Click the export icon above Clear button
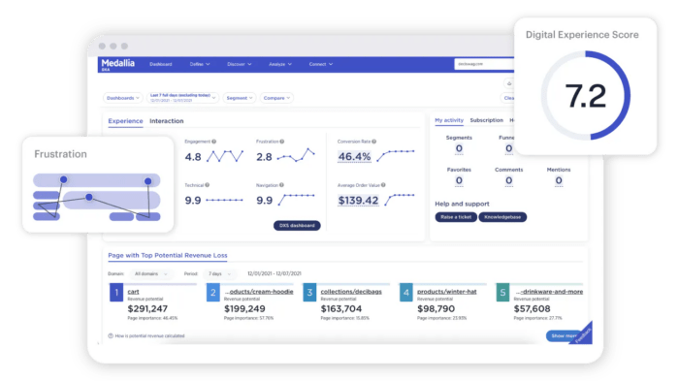Screen dimensions: 679x381 tap(509, 83)
